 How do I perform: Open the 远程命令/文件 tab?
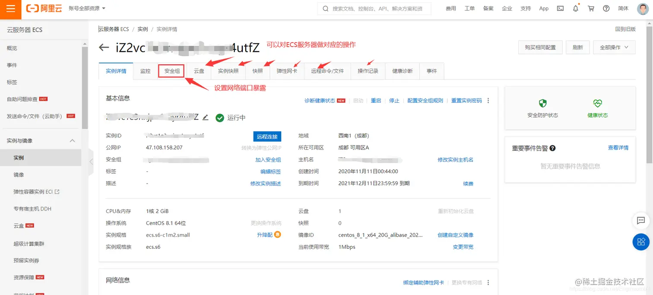click(327, 71)
